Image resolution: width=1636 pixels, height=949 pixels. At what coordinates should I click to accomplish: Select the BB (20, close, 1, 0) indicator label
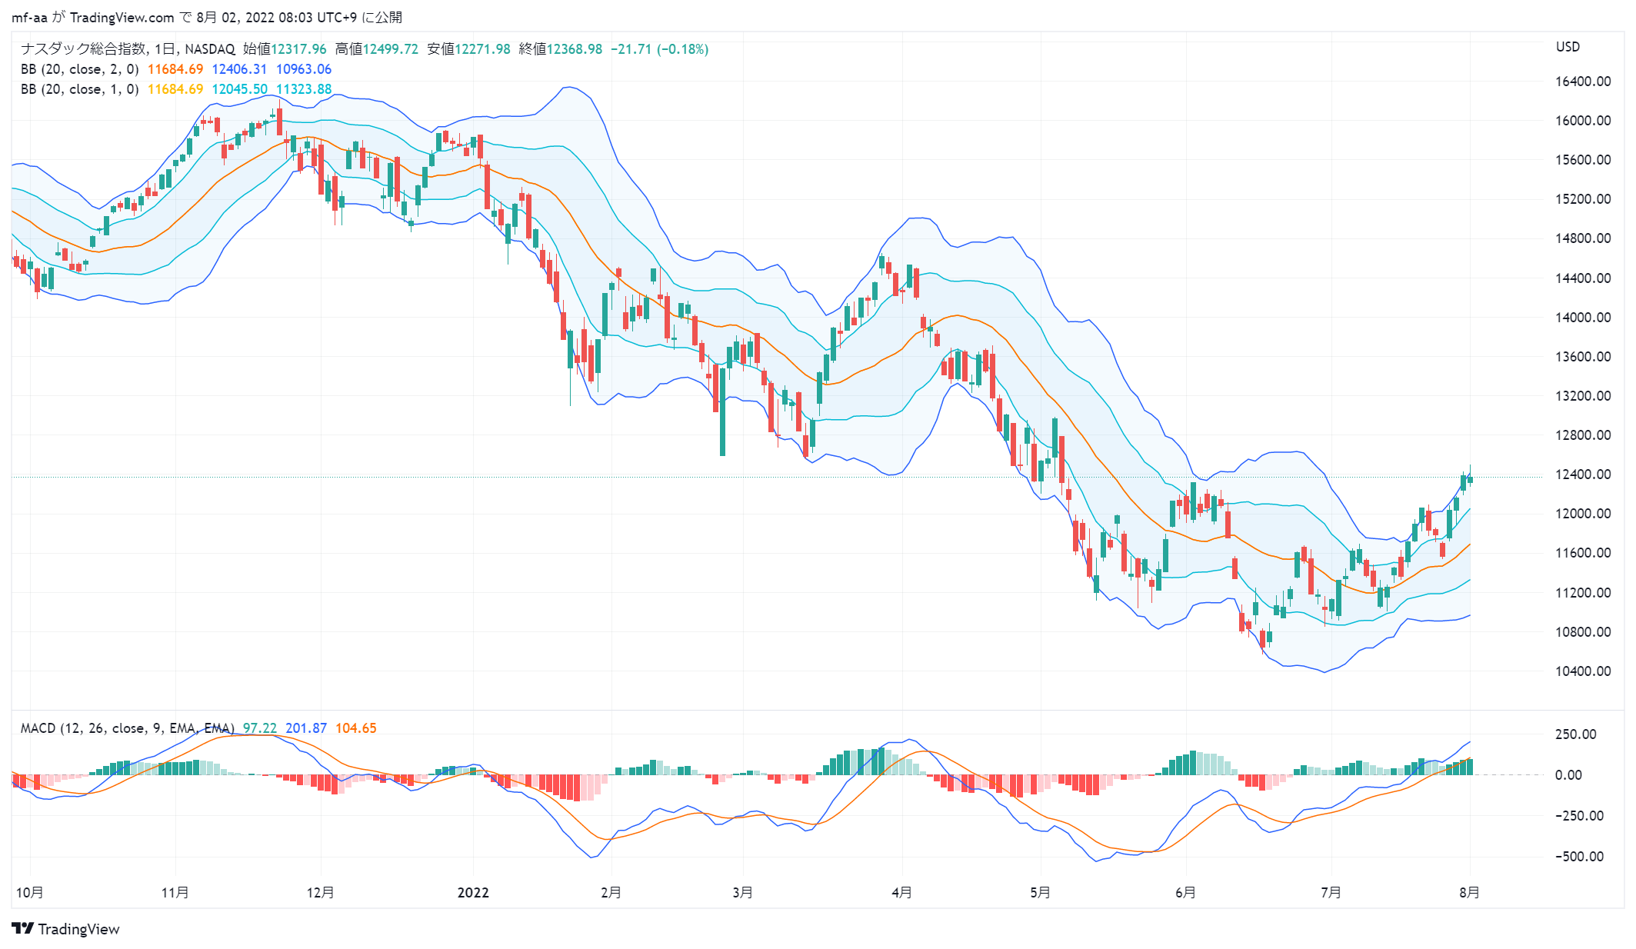80,89
